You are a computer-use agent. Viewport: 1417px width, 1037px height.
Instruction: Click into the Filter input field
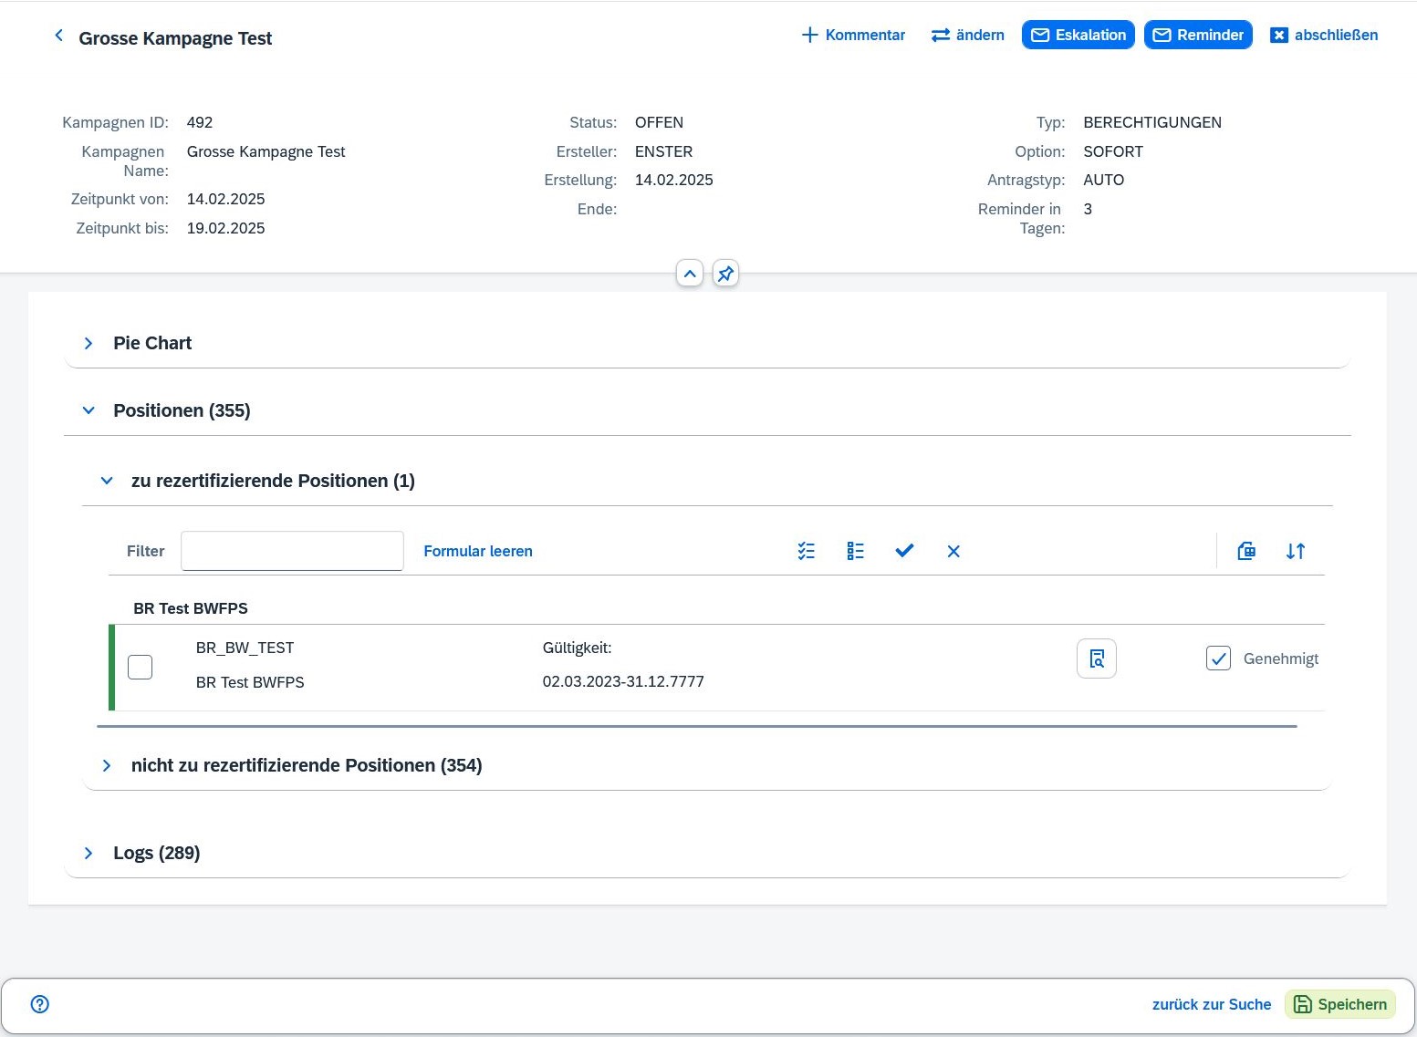(292, 551)
